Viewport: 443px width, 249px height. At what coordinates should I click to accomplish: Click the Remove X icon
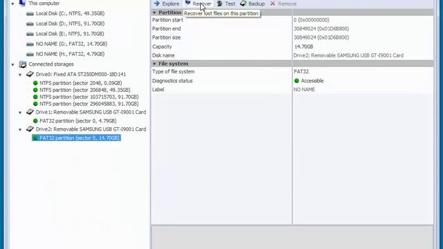(x=273, y=3)
